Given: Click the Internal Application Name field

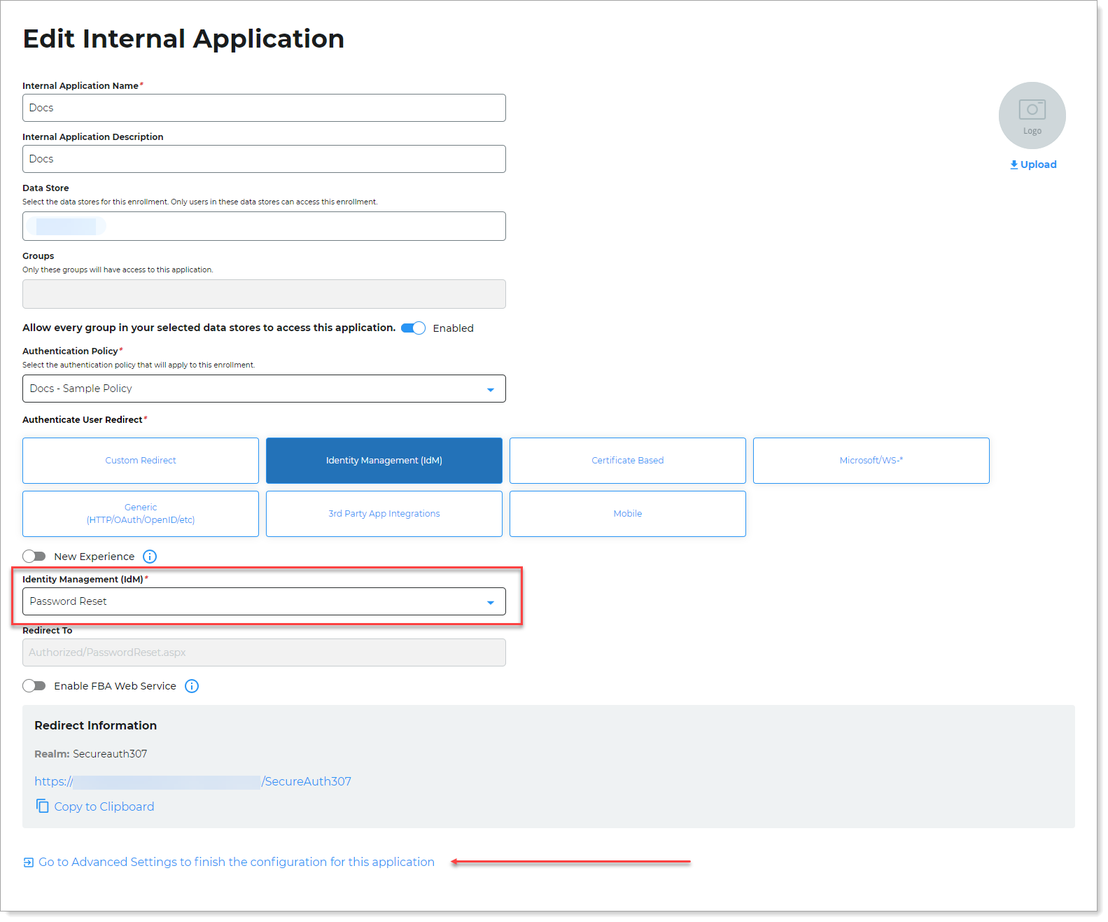Looking at the screenshot, I should point(264,108).
